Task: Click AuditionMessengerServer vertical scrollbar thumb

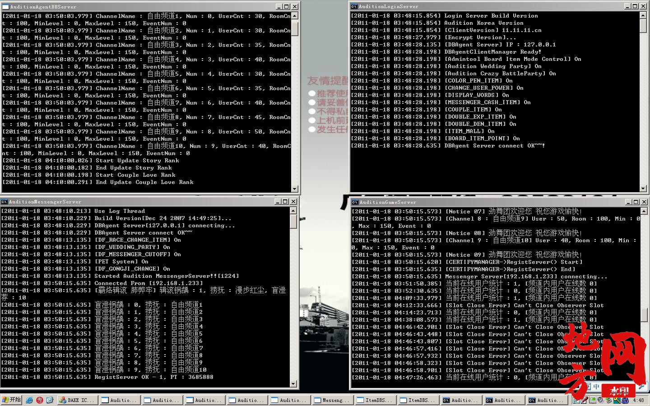Action: (x=293, y=221)
